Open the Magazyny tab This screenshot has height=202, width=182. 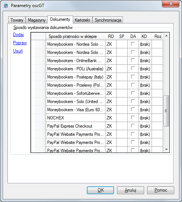(37, 20)
